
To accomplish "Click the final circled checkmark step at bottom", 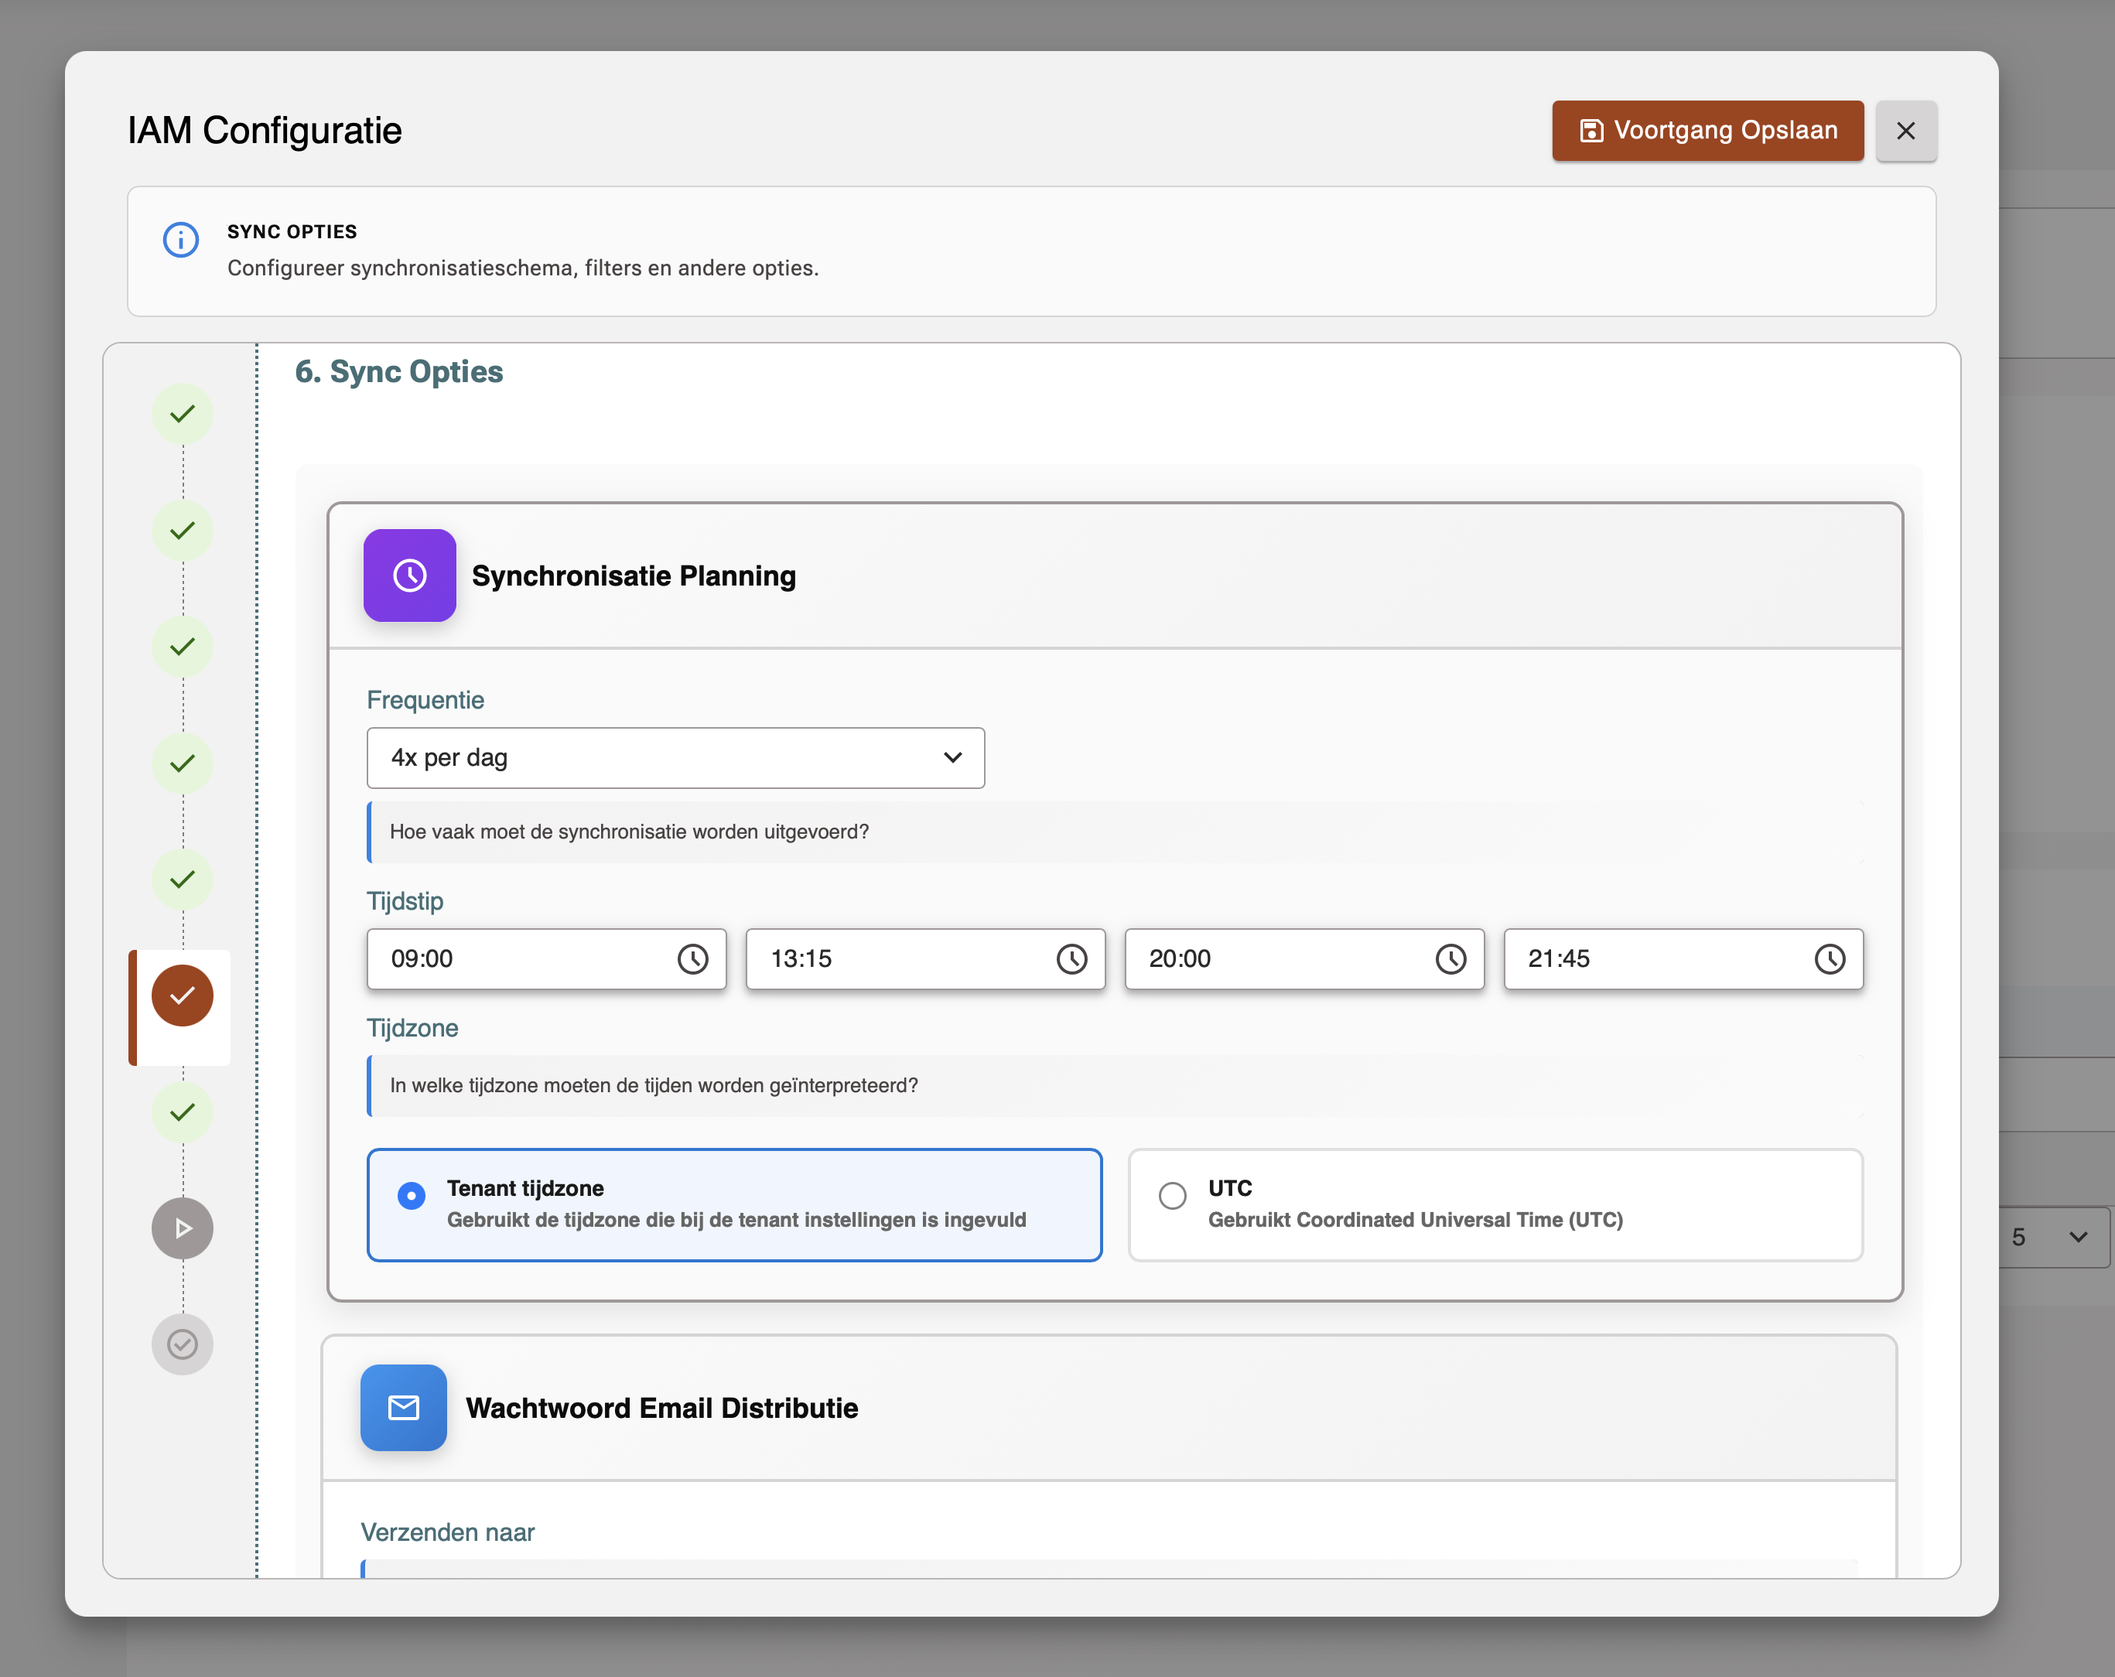I will [182, 1344].
